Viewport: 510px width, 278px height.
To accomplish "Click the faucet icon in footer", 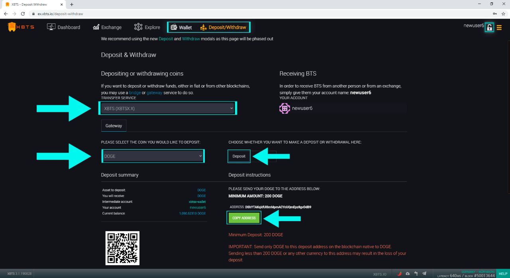I will point(416,274).
